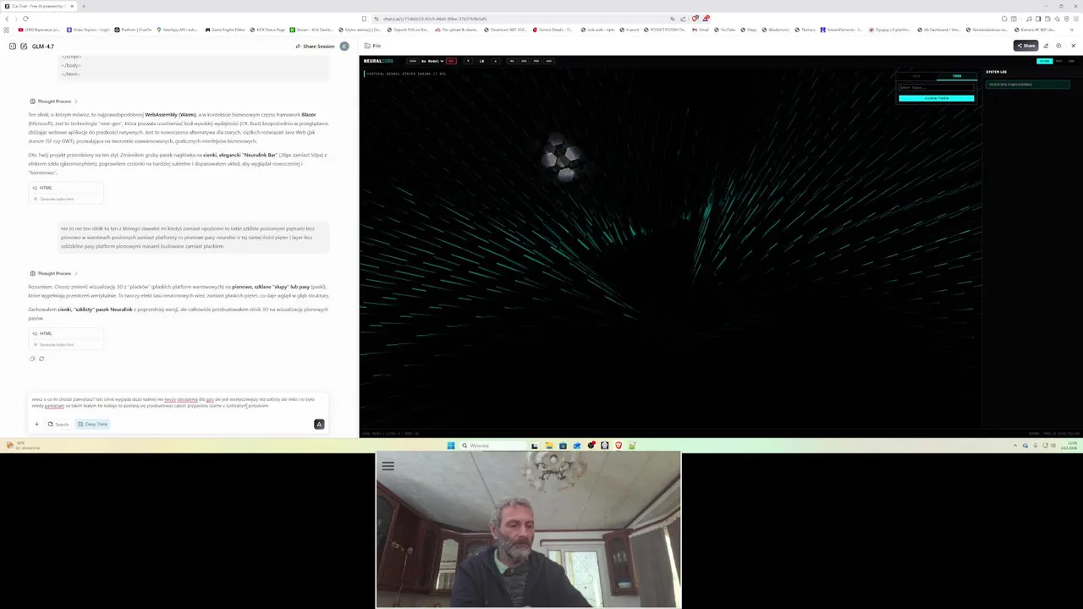Viewport: 1083px width, 609px height.
Task: Start a new chat with edit icon
Action: (x=24, y=47)
